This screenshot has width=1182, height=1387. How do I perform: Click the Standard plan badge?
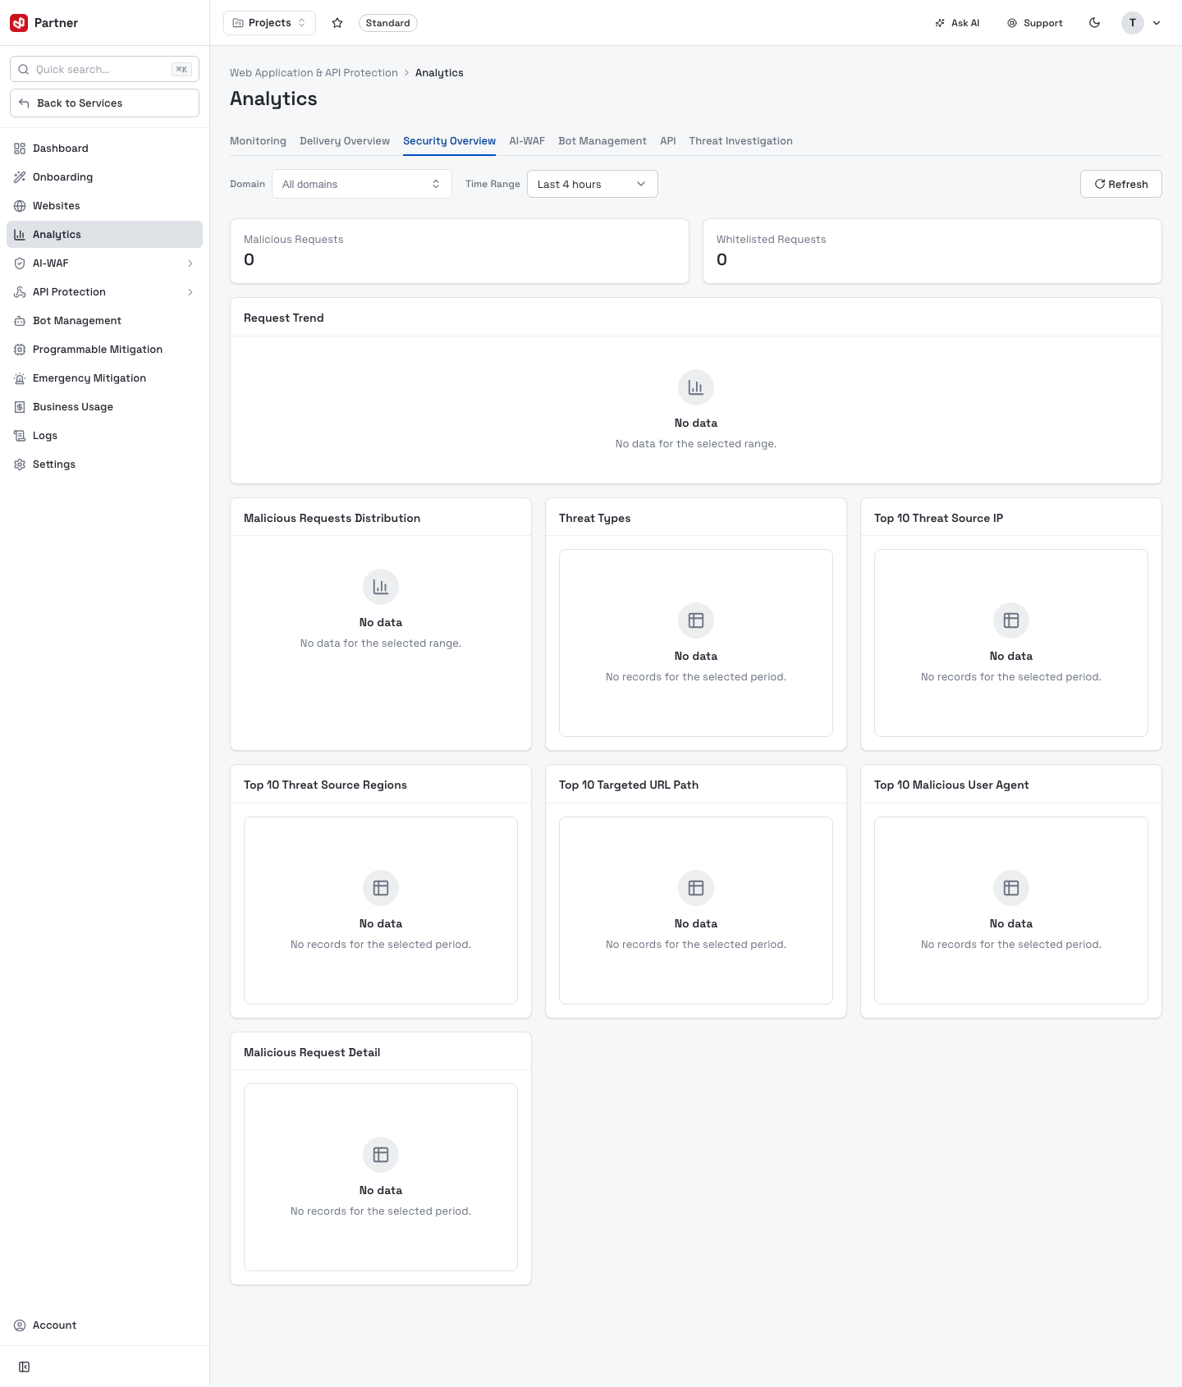388,23
